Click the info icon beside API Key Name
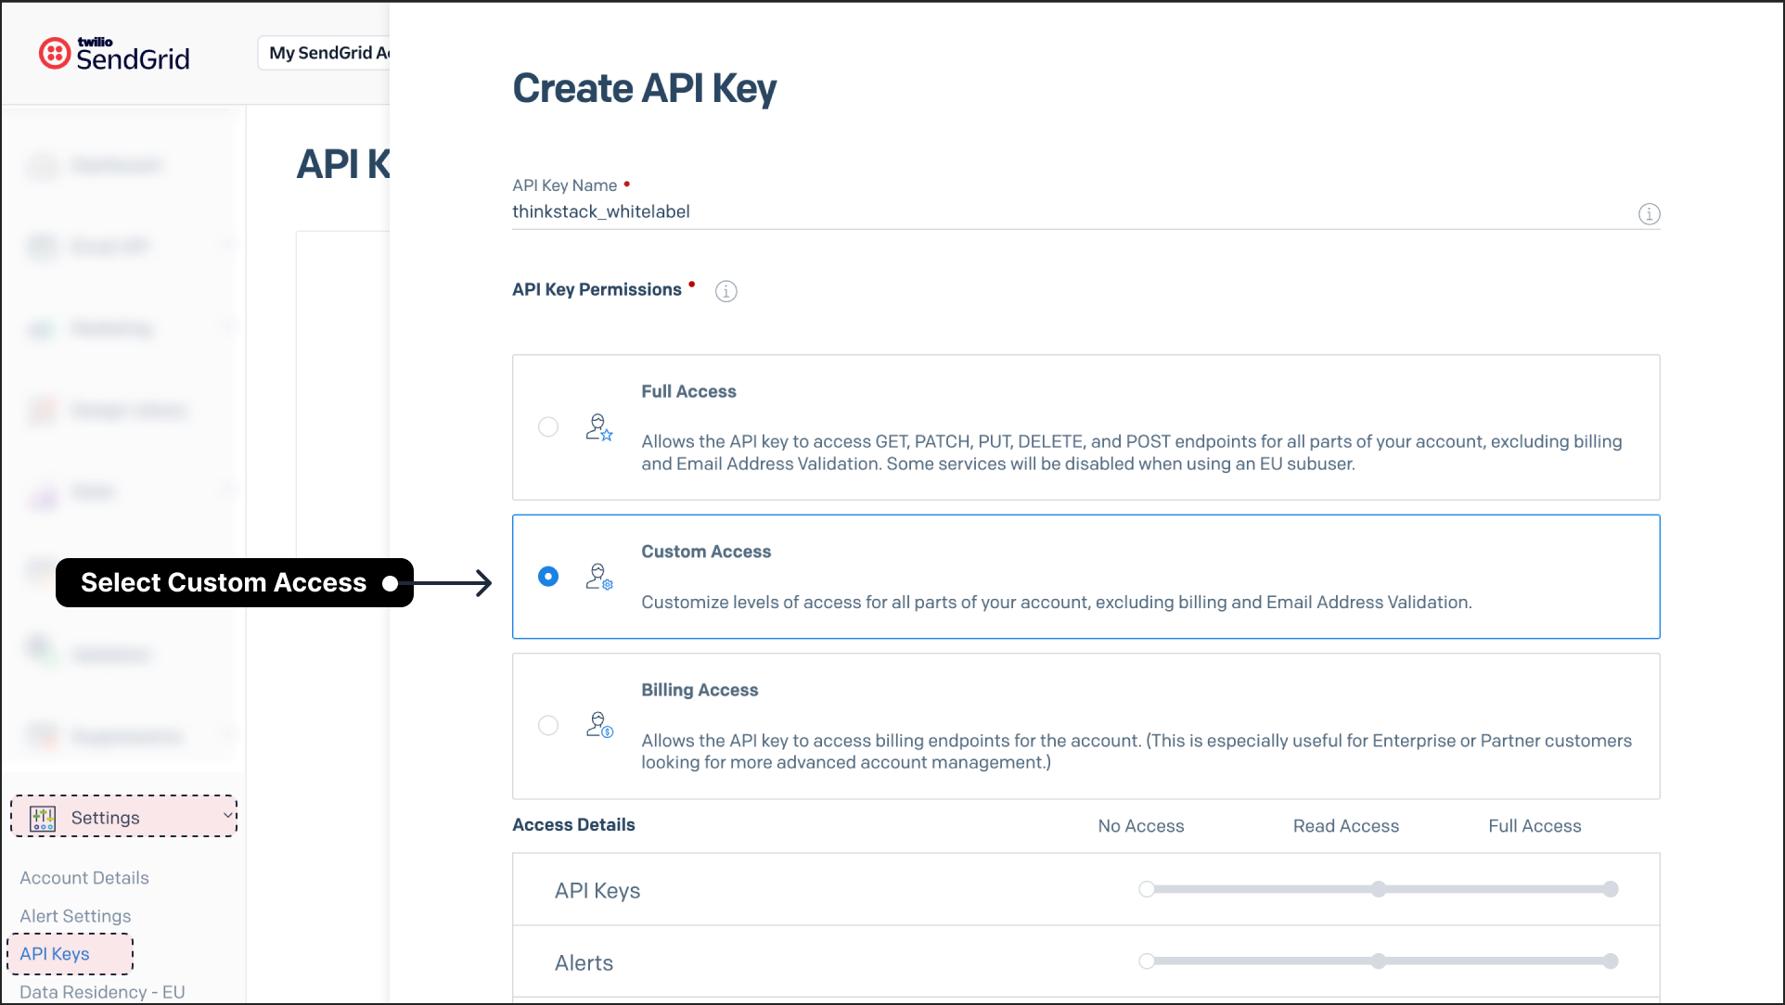Viewport: 1785px width, 1005px height. tap(1649, 214)
